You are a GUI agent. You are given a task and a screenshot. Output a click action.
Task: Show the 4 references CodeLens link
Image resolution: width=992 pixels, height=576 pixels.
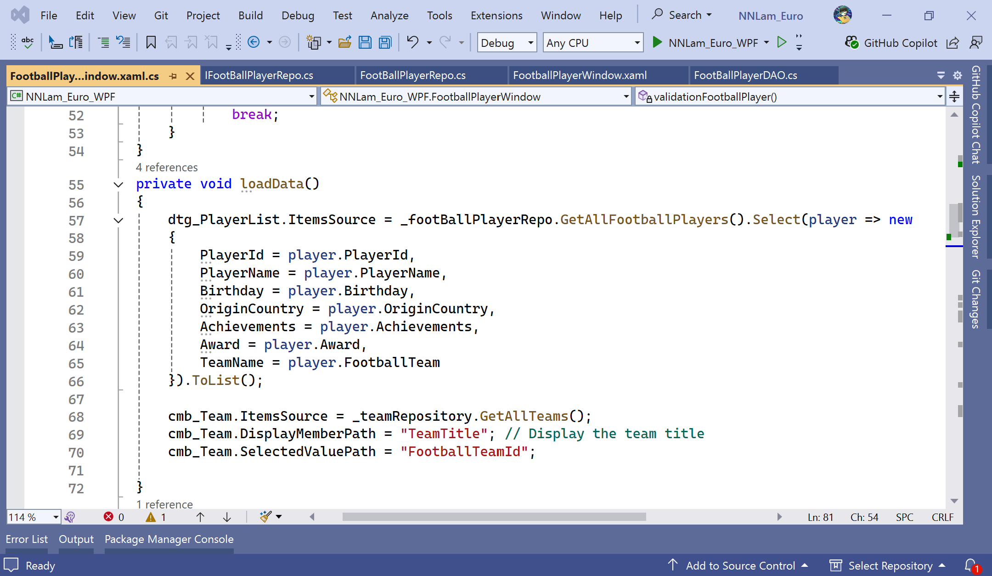(167, 167)
